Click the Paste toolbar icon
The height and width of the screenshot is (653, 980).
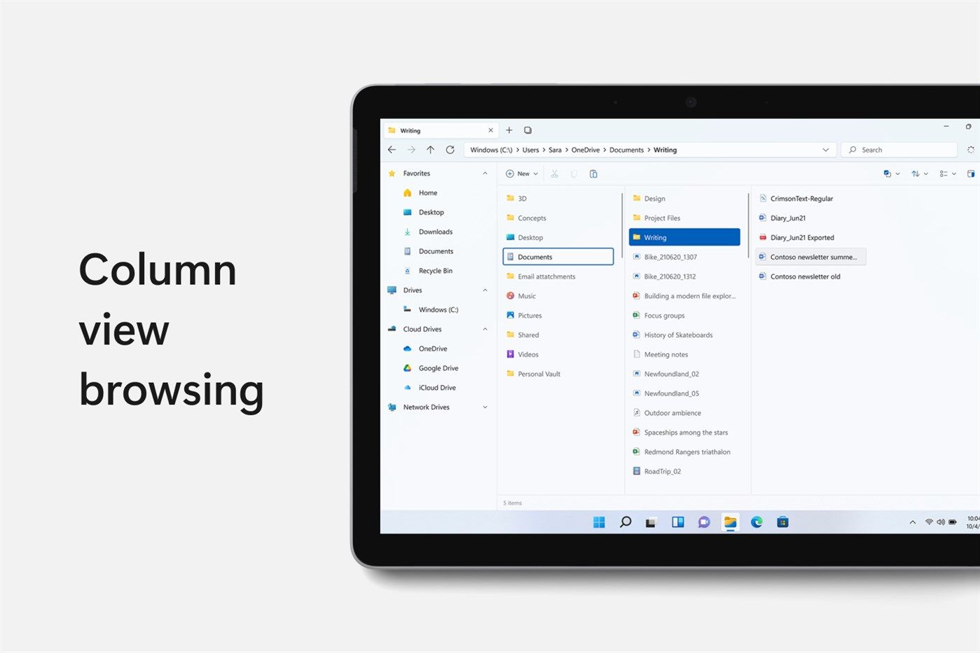593,174
